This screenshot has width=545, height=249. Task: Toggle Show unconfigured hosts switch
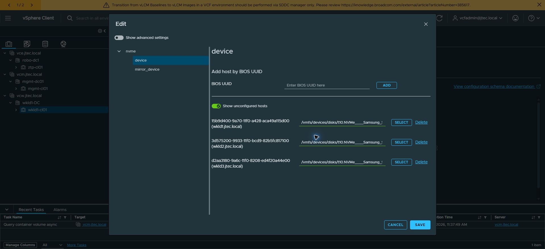click(x=216, y=106)
